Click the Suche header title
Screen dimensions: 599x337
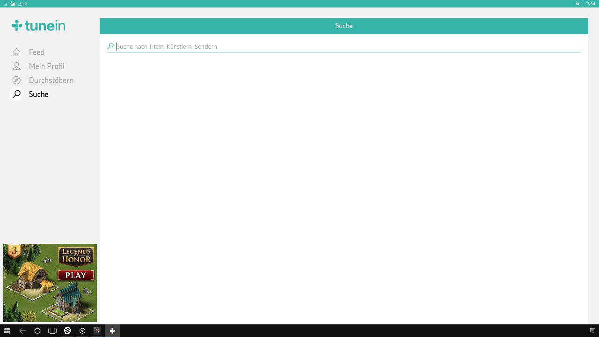point(344,26)
